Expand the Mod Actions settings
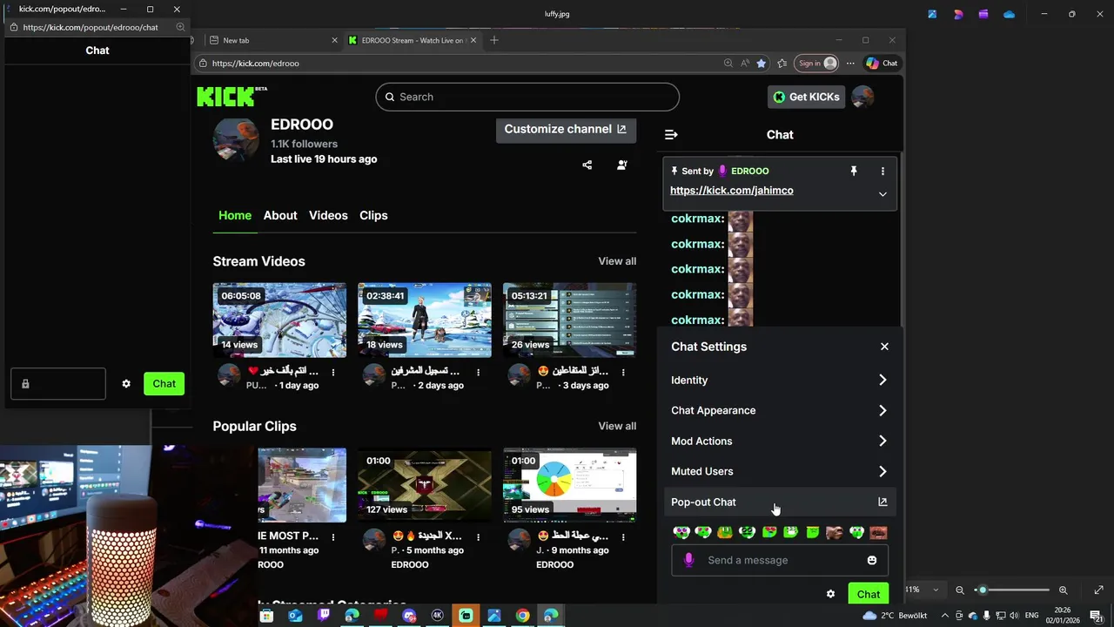Screen dimensions: 1114x627 point(779,441)
